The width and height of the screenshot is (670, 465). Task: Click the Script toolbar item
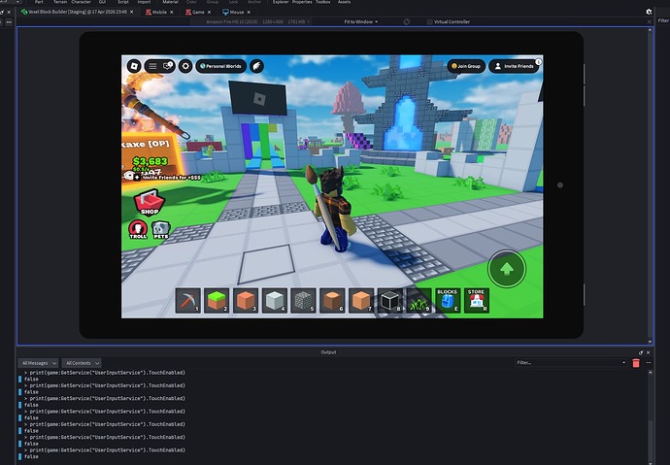[x=123, y=2]
